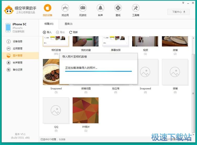Viewport: 197px width, 145px height.
Task: Select the Snapseed (5) food photo album
Action: tap(51, 72)
